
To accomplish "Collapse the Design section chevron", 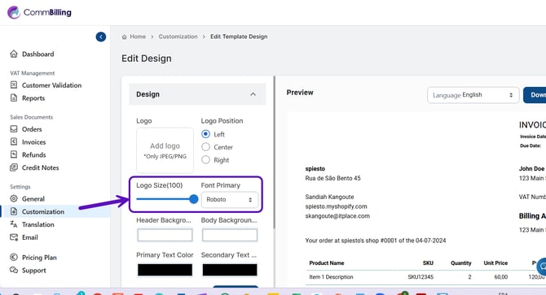I will tap(253, 94).
